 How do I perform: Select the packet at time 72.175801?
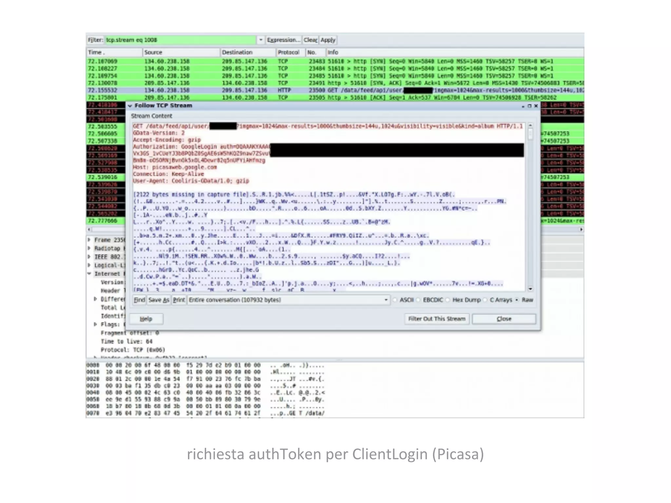(x=335, y=98)
